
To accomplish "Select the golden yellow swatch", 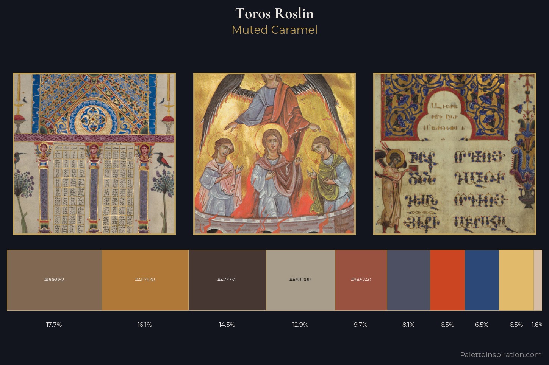I will pyautogui.click(x=516, y=280).
